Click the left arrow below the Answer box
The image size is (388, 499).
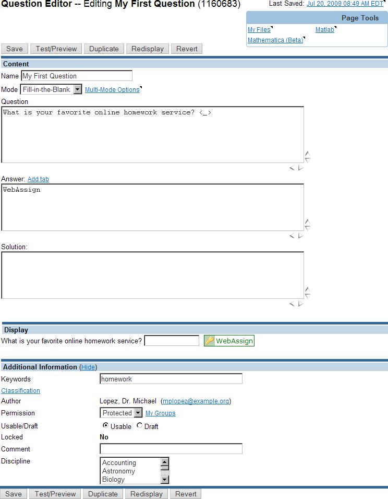pos(292,236)
